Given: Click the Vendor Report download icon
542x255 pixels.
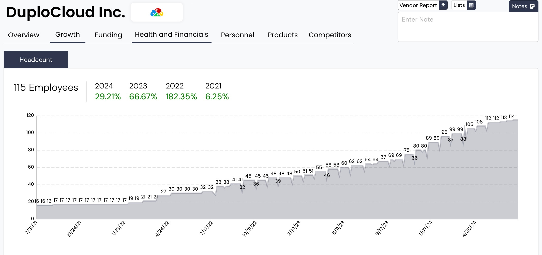Looking at the screenshot, I should pos(443,5).
